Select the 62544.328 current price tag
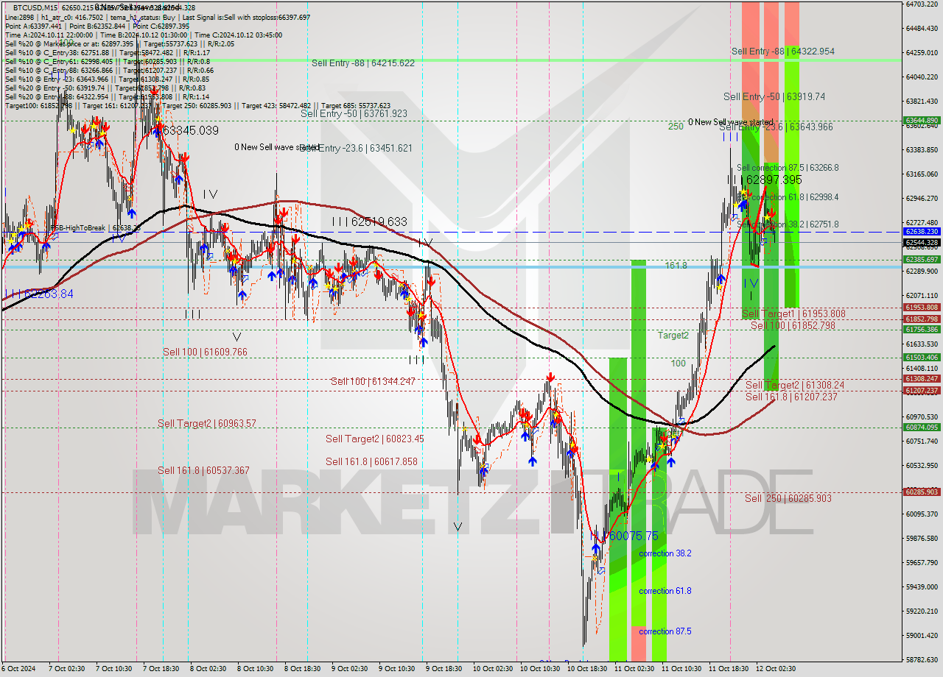 click(922, 242)
